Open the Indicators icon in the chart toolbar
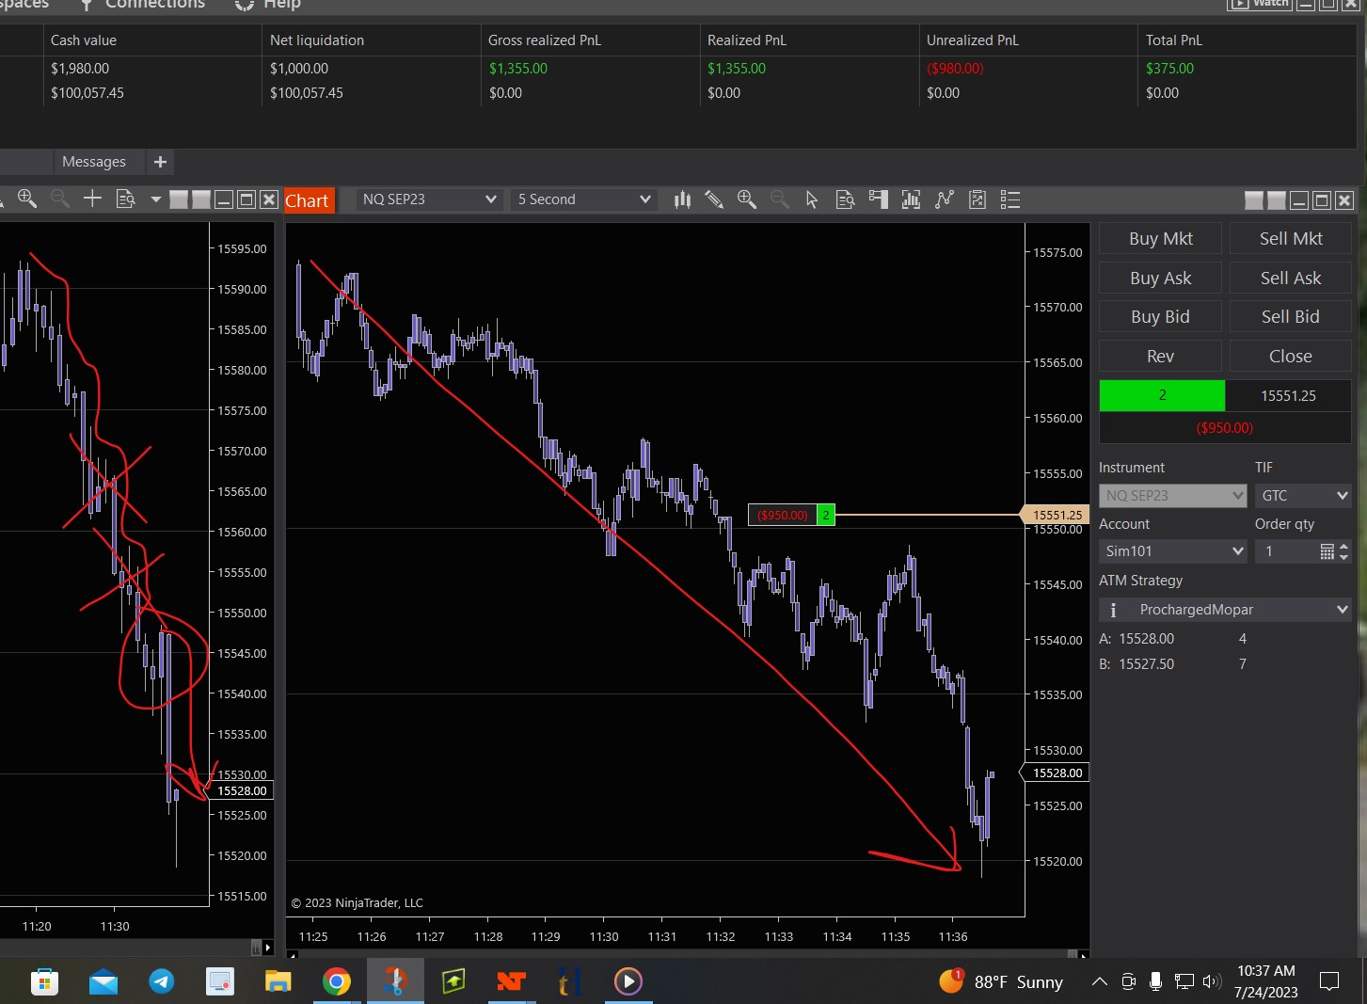 pyautogui.click(x=945, y=199)
